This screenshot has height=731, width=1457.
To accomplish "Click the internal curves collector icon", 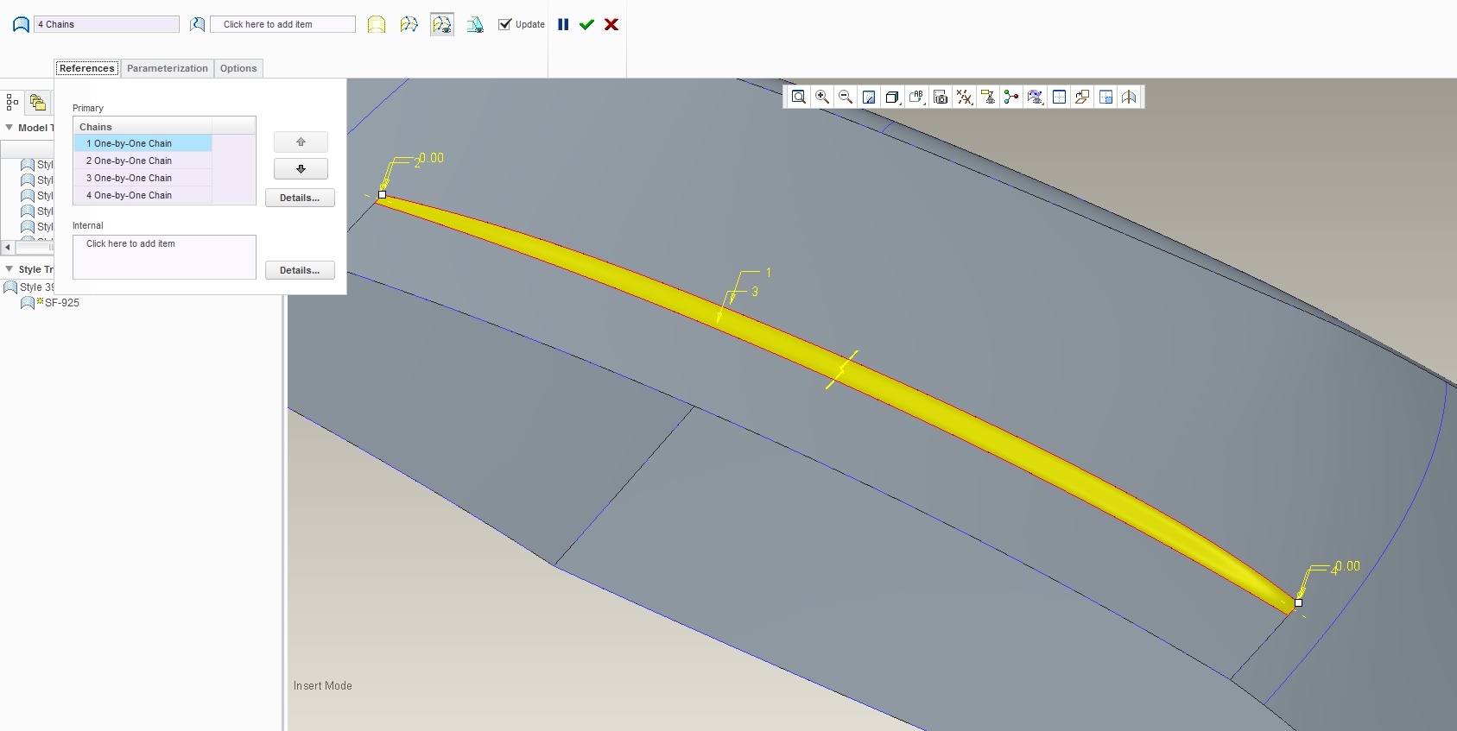I will (x=198, y=24).
